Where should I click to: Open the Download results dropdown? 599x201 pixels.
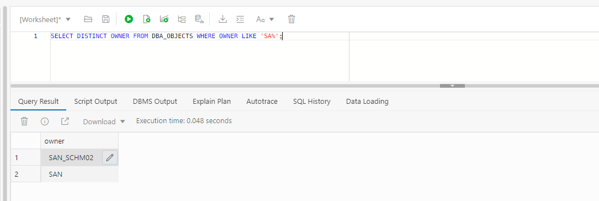(x=104, y=121)
